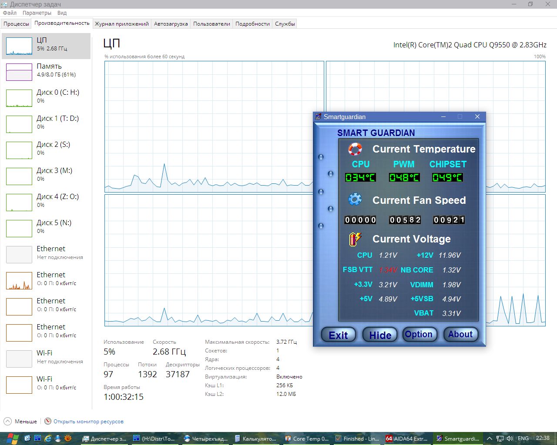Click the Exit button in Smart Guardian
This screenshot has width=557, height=445.
point(338,335)
